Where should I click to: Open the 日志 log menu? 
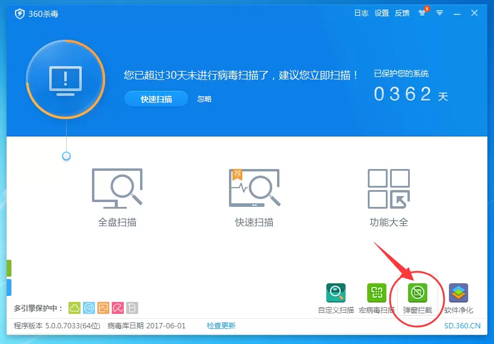[361, 13]
